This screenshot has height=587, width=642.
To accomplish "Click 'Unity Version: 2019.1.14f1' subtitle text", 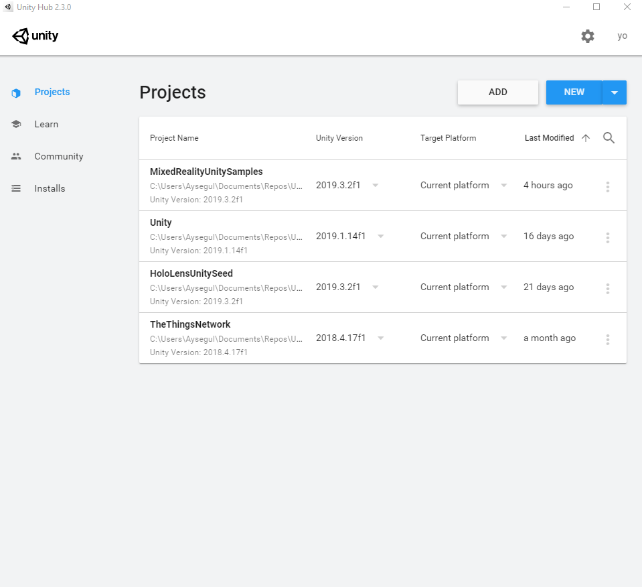I will 199,251.
